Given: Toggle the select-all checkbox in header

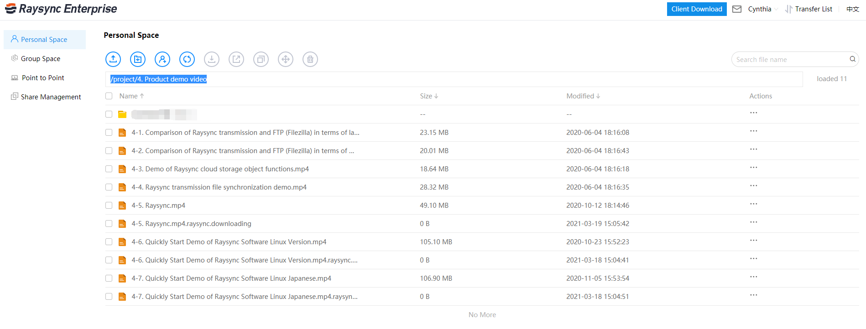Looking at the screenshot, I should tap(109, 96).
